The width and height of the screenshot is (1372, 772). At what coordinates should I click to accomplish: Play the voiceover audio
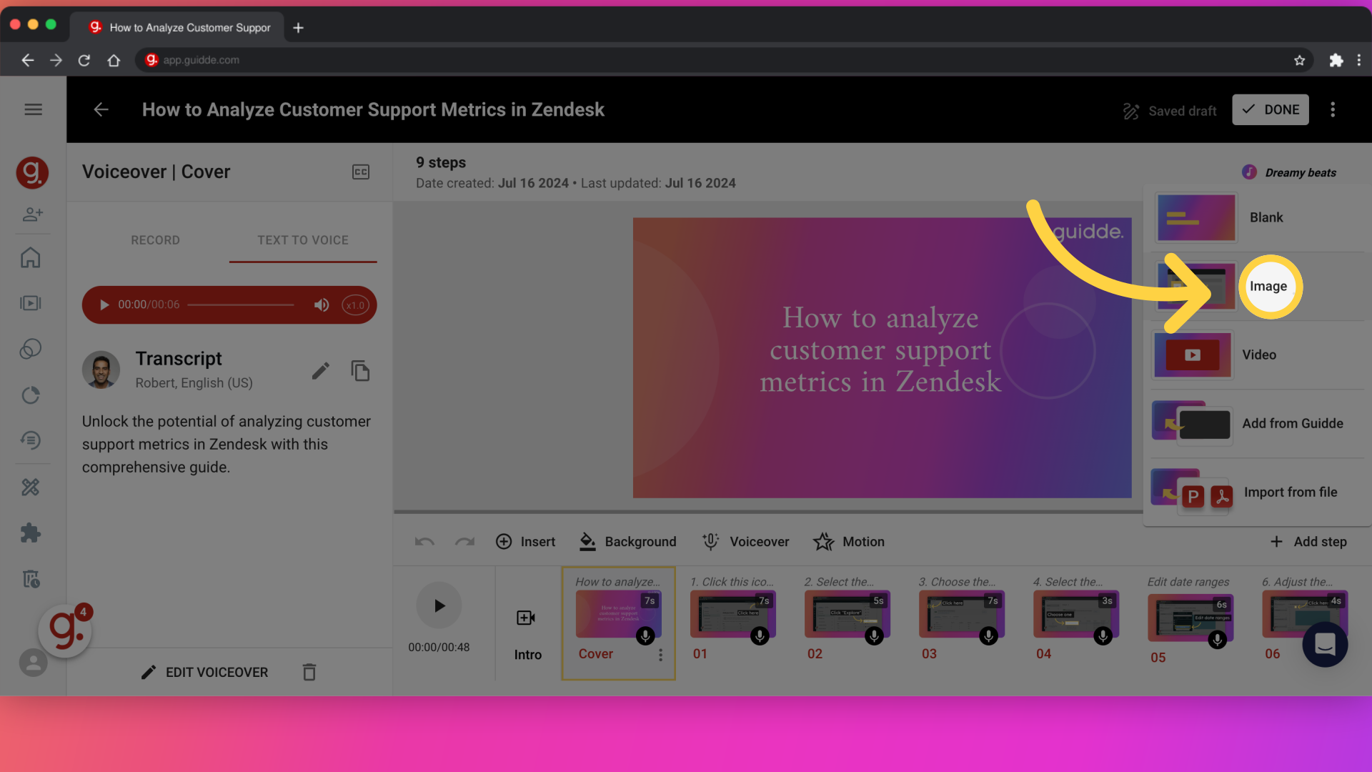coord(104,305)
